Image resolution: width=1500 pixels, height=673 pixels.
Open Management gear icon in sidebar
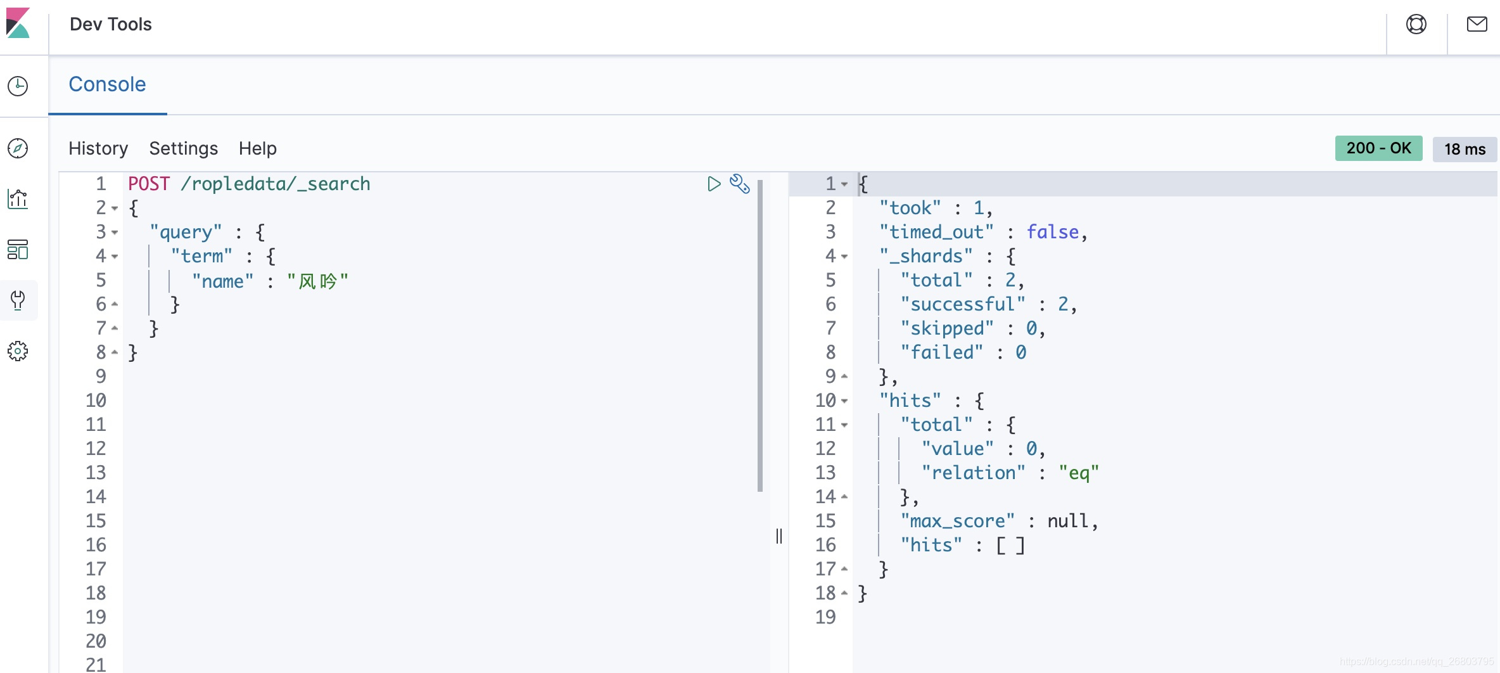tap(18, 351)
